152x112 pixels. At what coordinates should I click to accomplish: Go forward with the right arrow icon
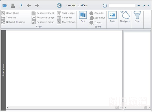point(37,6)
